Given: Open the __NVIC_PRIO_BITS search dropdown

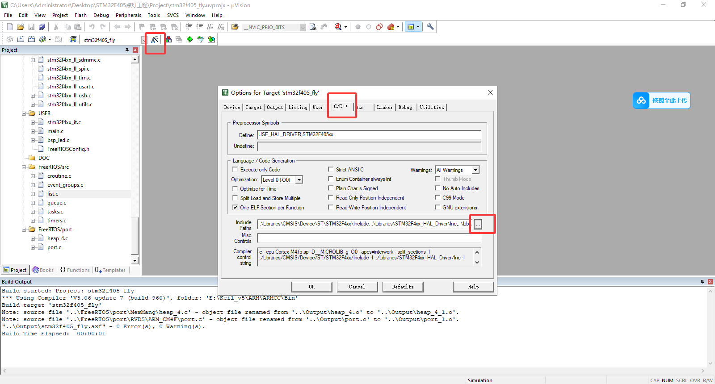Looking at the screenshot, I should [303, 27].
